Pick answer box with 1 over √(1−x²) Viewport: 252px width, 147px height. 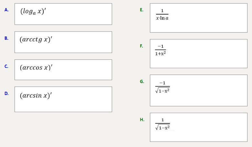point(198,127)
